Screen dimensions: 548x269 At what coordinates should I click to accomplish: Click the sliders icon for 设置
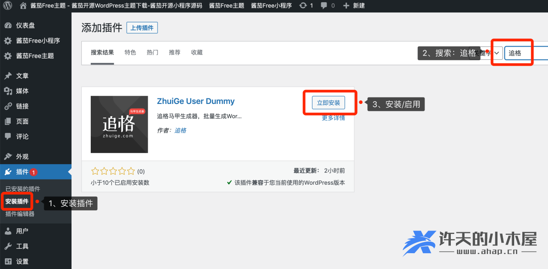pos(8,262)
